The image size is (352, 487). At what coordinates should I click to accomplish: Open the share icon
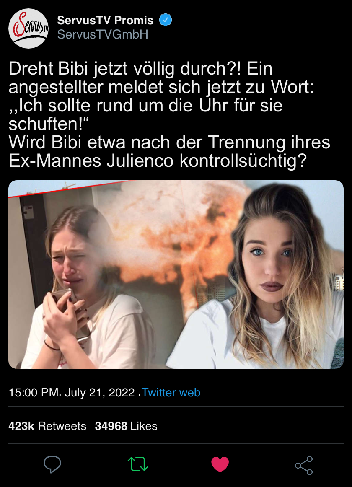[304, 465]
